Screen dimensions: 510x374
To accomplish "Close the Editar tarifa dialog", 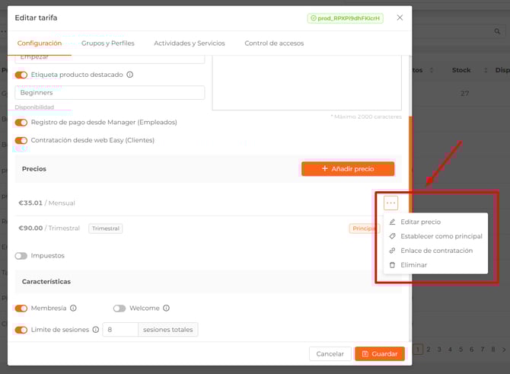I will (400, 18).
